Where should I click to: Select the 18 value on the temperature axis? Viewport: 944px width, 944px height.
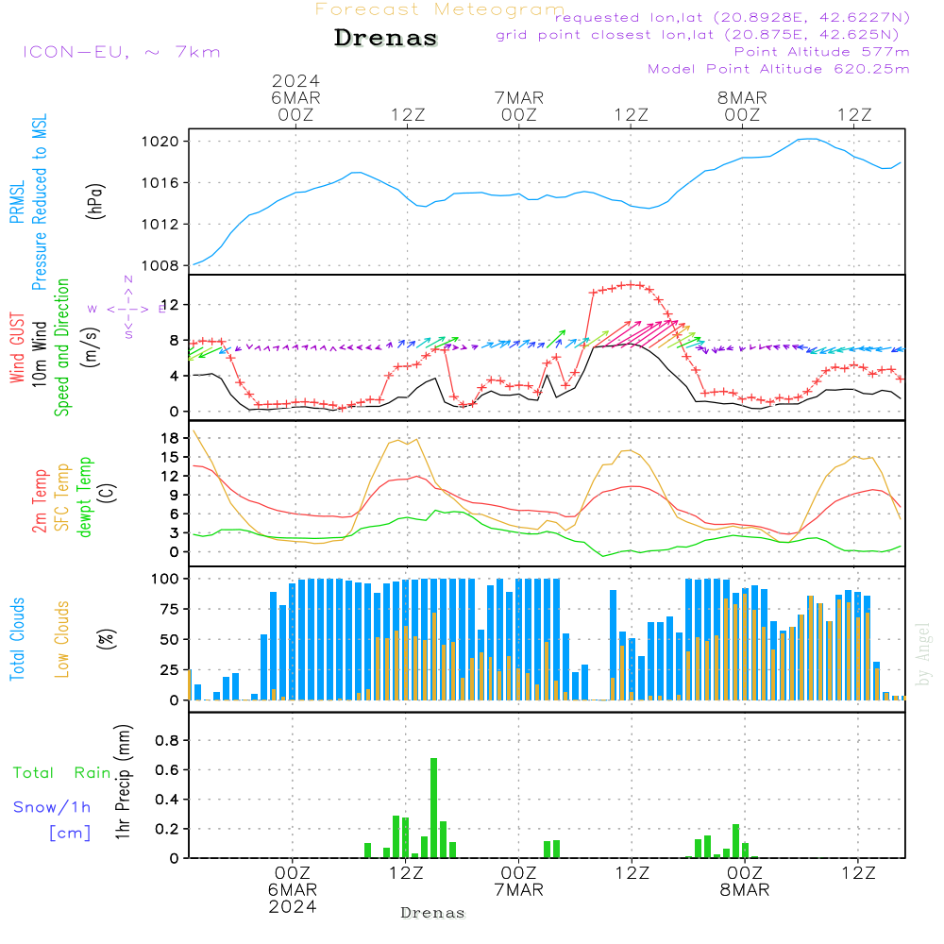170,438
